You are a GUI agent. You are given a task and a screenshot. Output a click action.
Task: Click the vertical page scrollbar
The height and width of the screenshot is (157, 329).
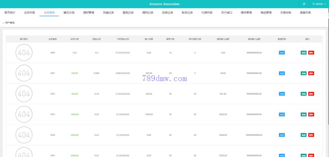[x=328, y=80]
